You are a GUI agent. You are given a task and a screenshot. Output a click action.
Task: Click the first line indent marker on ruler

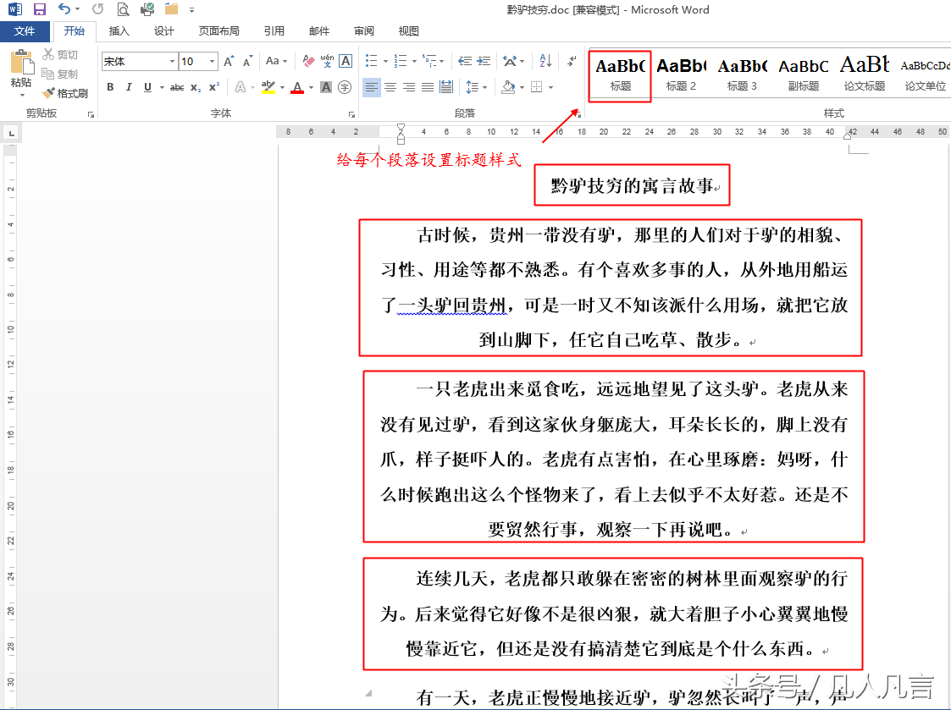pyautogui.click(x=401, y=128)
